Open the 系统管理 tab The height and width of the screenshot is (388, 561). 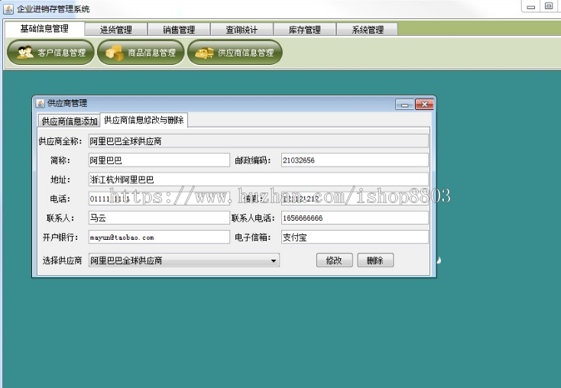point(368,30)
